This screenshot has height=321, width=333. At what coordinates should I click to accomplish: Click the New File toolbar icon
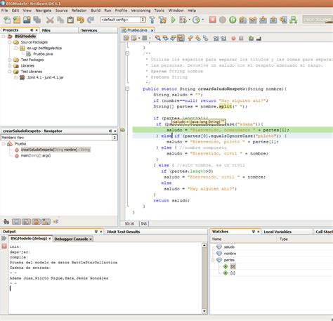pyautogui.click(x=7, y=20)
